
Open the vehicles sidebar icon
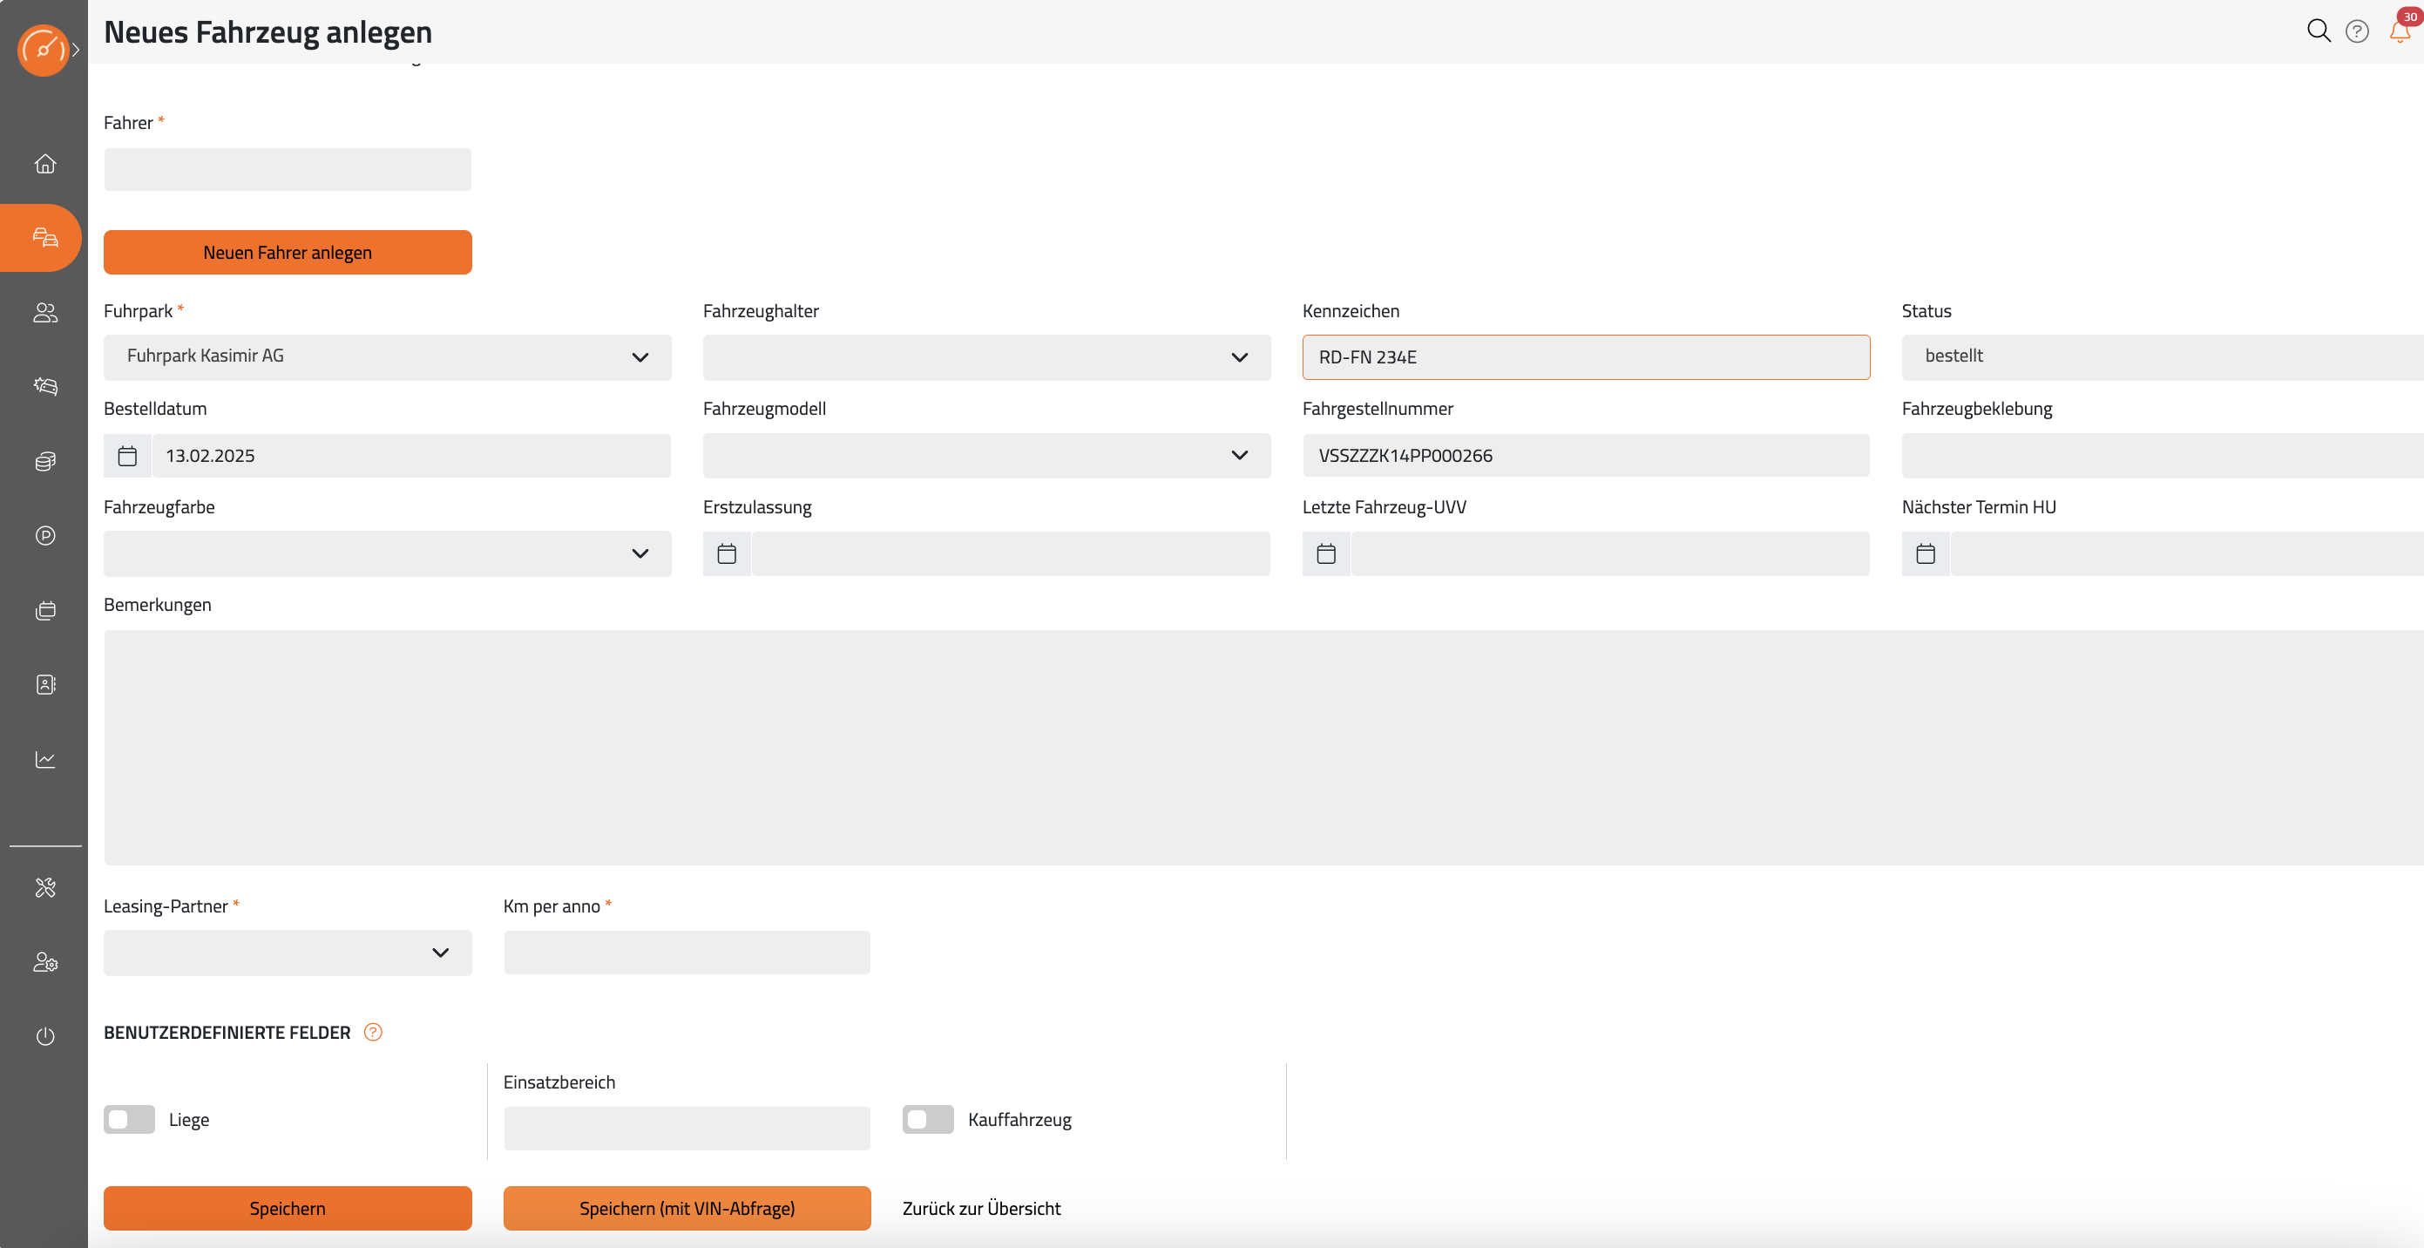45,237
